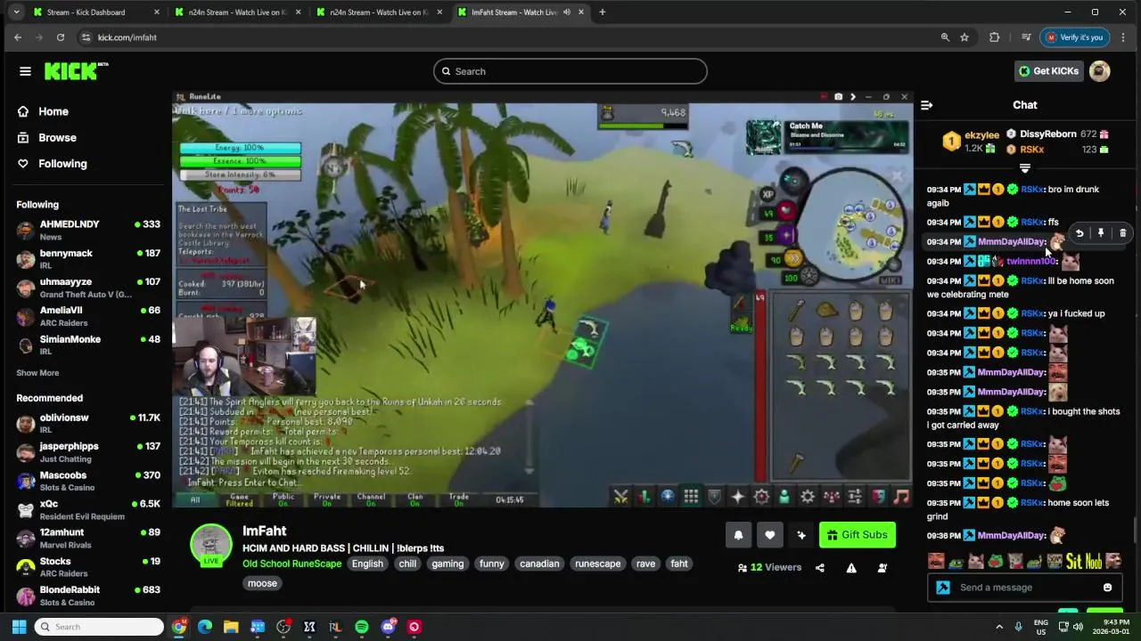This screenshot has height=641, width=1141.
Task: Open the Chrome three-dot menu
Action: click(1123, 37)
